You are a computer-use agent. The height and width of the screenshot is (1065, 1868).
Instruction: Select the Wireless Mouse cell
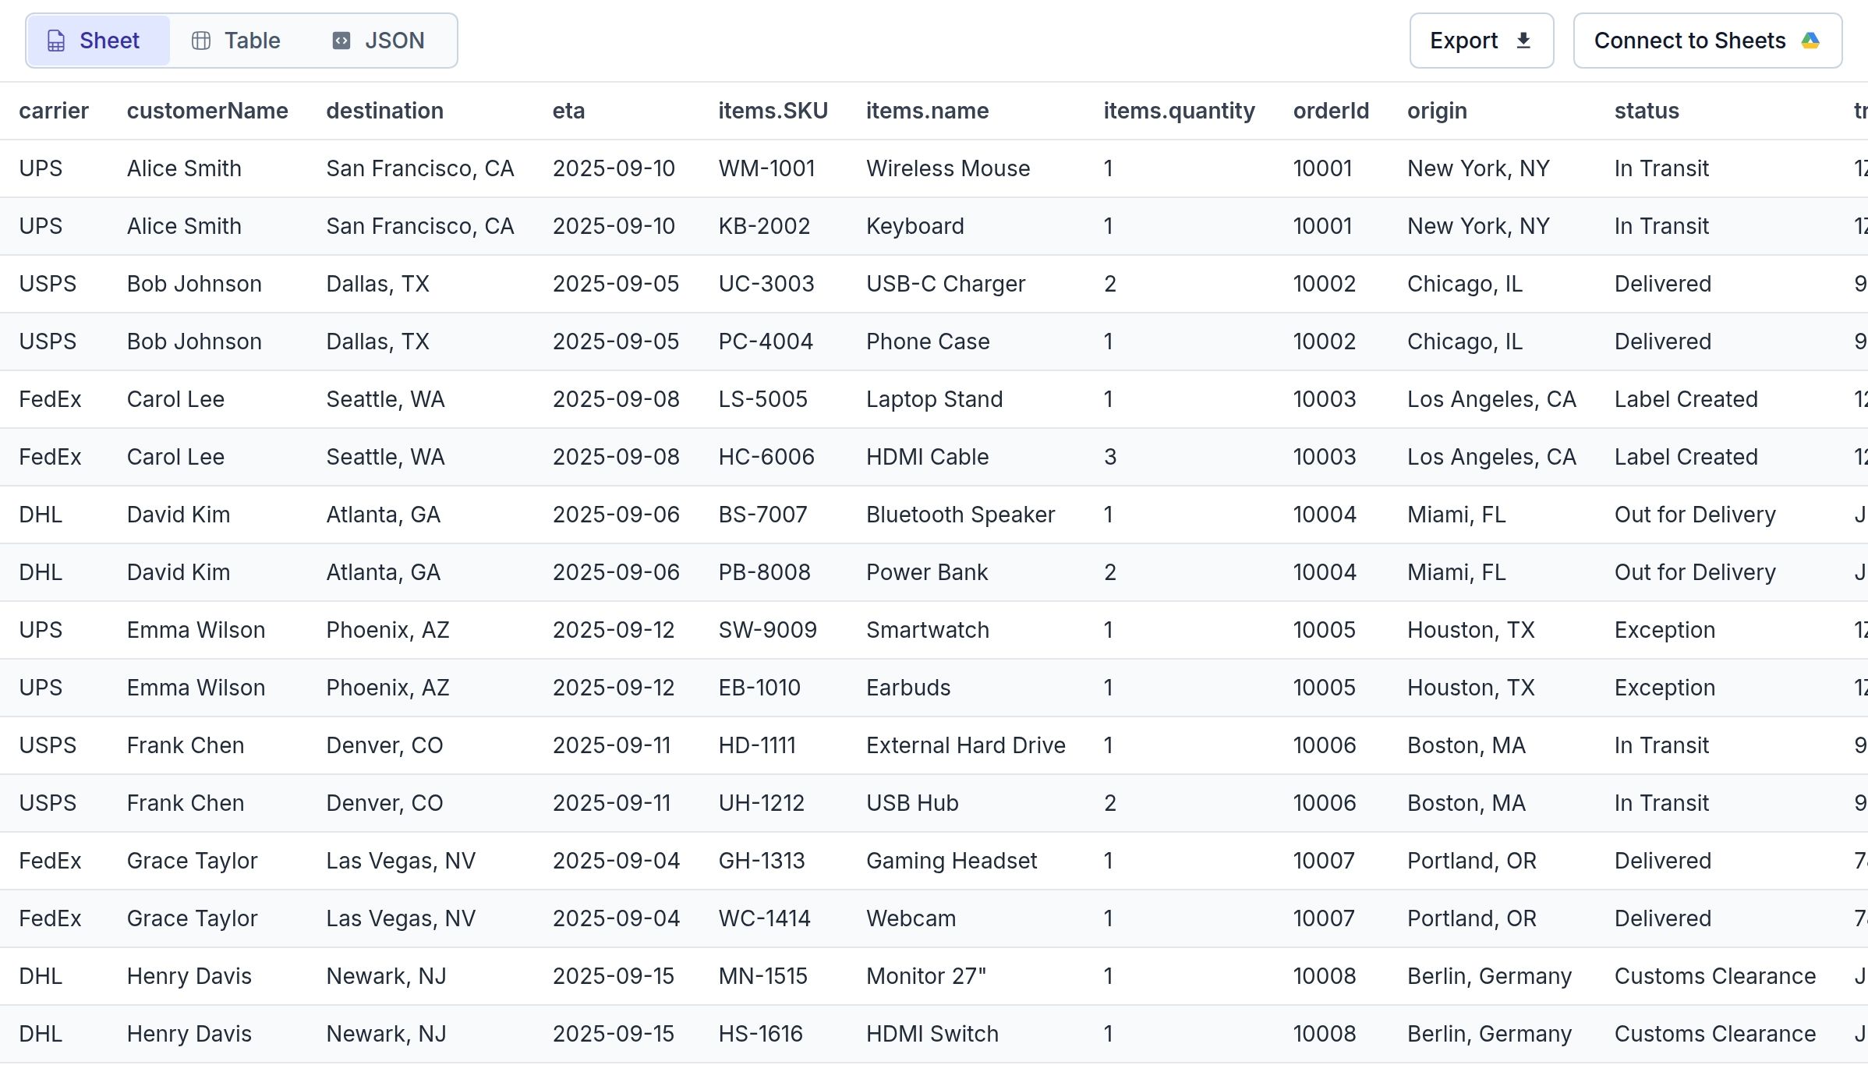948,168
